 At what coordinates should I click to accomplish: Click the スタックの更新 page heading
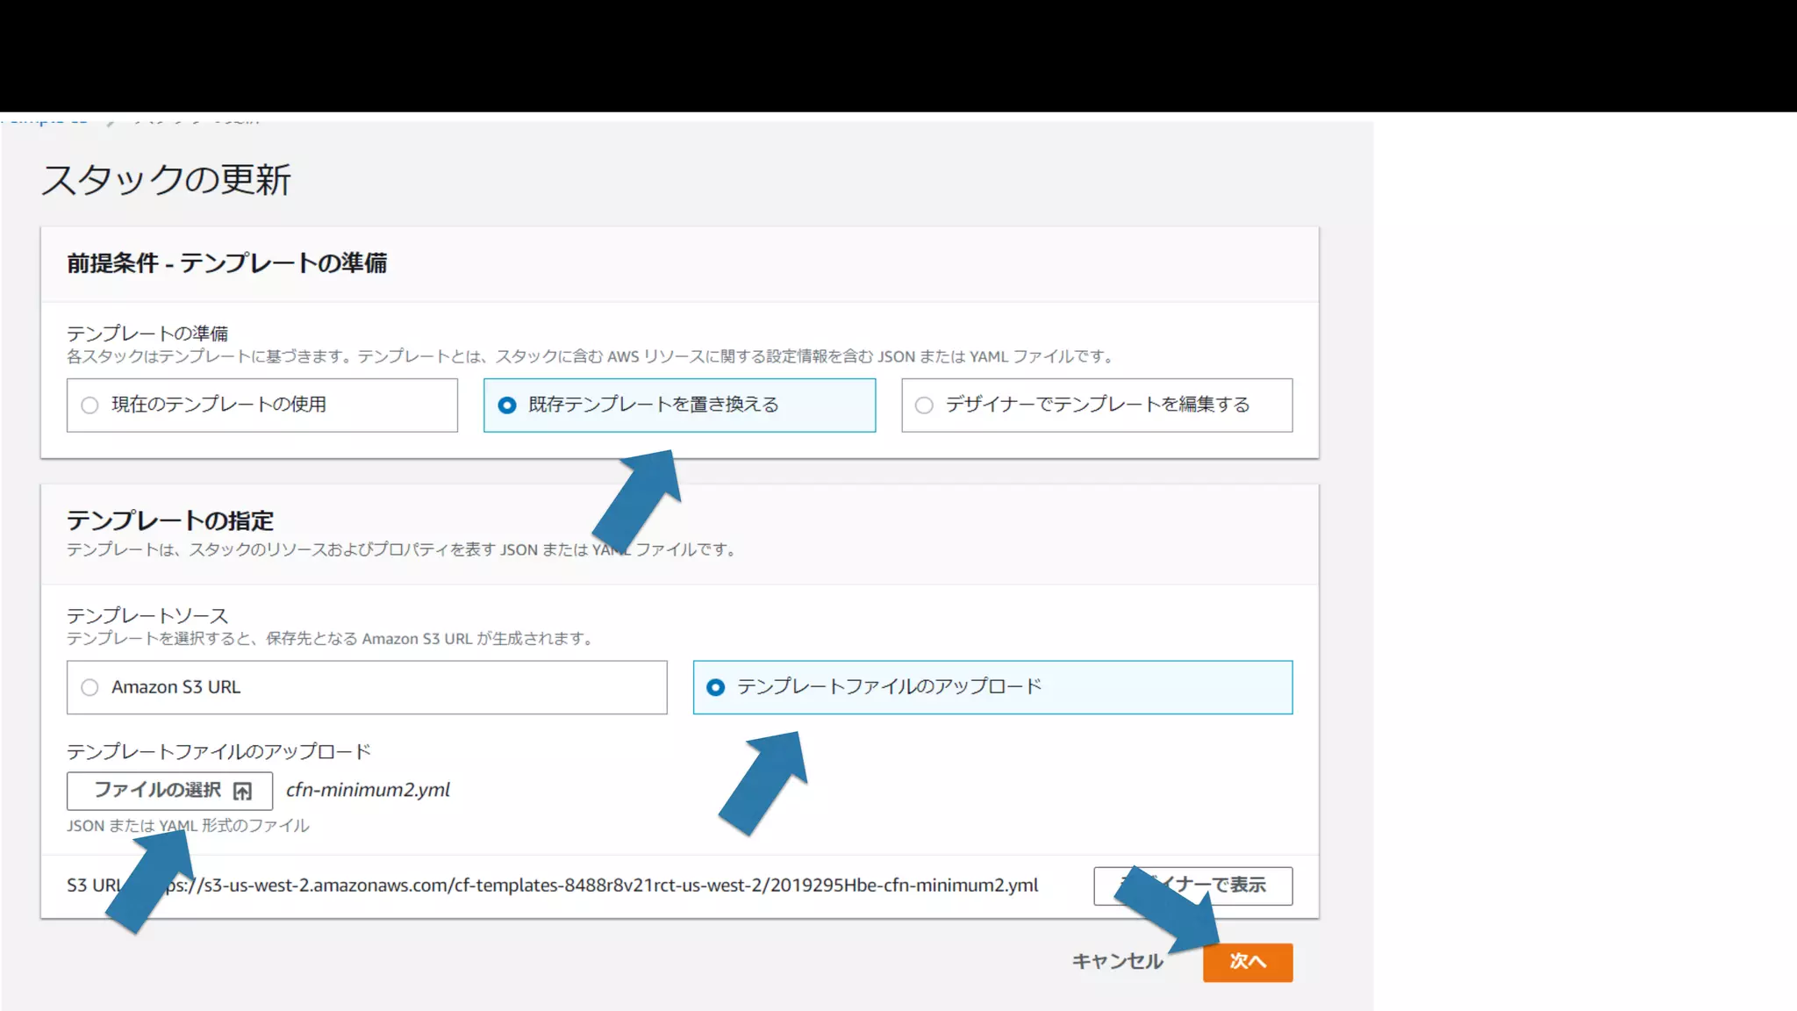pyautogui.click(x=166, y=180)
